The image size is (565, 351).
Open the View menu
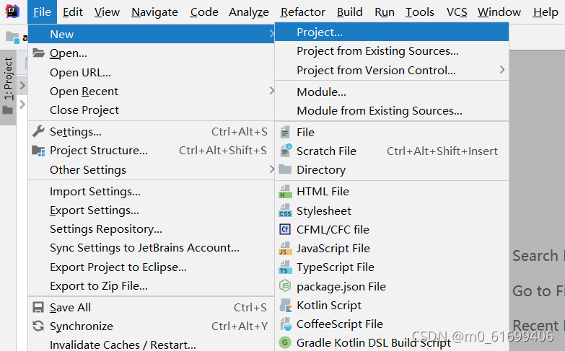[x=107, y=12]
